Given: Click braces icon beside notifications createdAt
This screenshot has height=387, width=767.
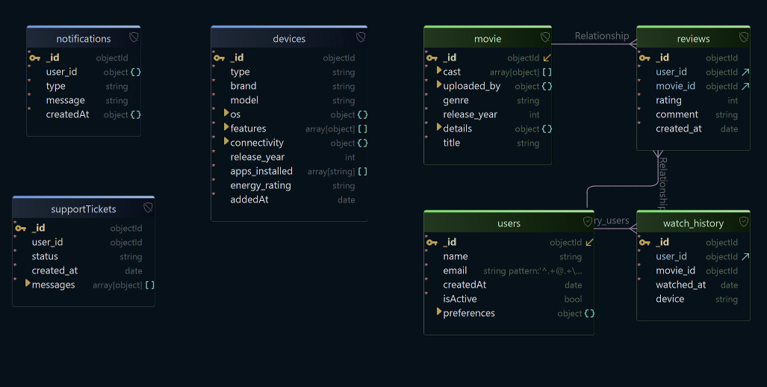Looking at the screenshot, I should tap(135, 114).
